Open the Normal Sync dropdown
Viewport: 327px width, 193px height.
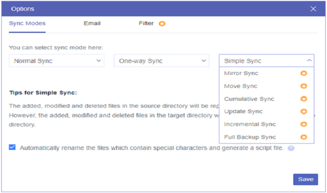(x=56, y=61)
